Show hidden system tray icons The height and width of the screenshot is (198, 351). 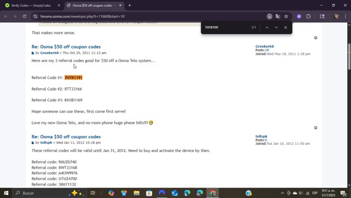click(282, 193)
